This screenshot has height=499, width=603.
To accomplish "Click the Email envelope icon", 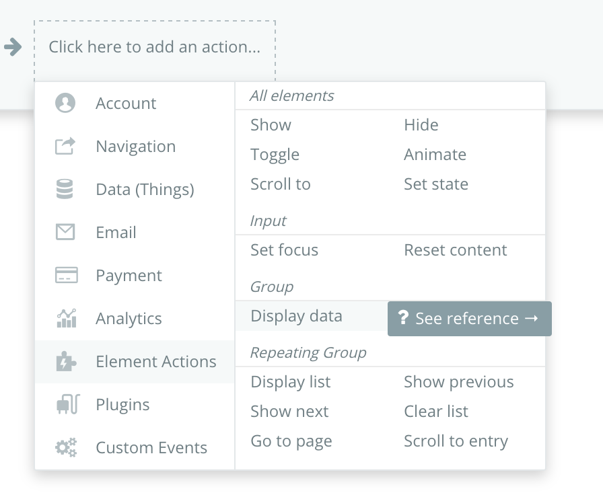I will click(65, 233).
